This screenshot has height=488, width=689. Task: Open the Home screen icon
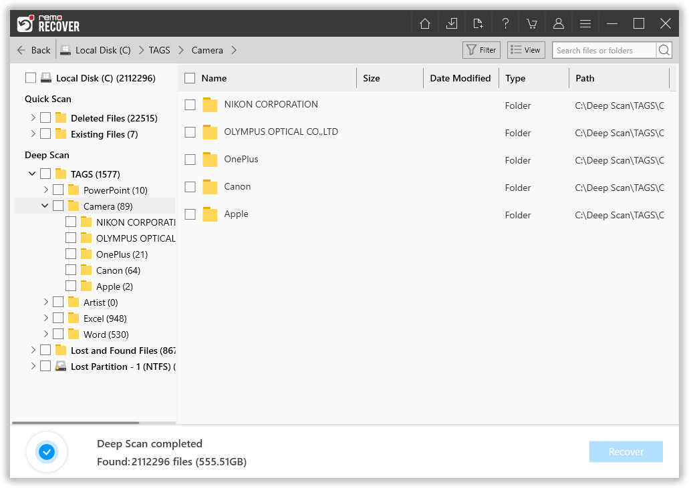[424, 23]
